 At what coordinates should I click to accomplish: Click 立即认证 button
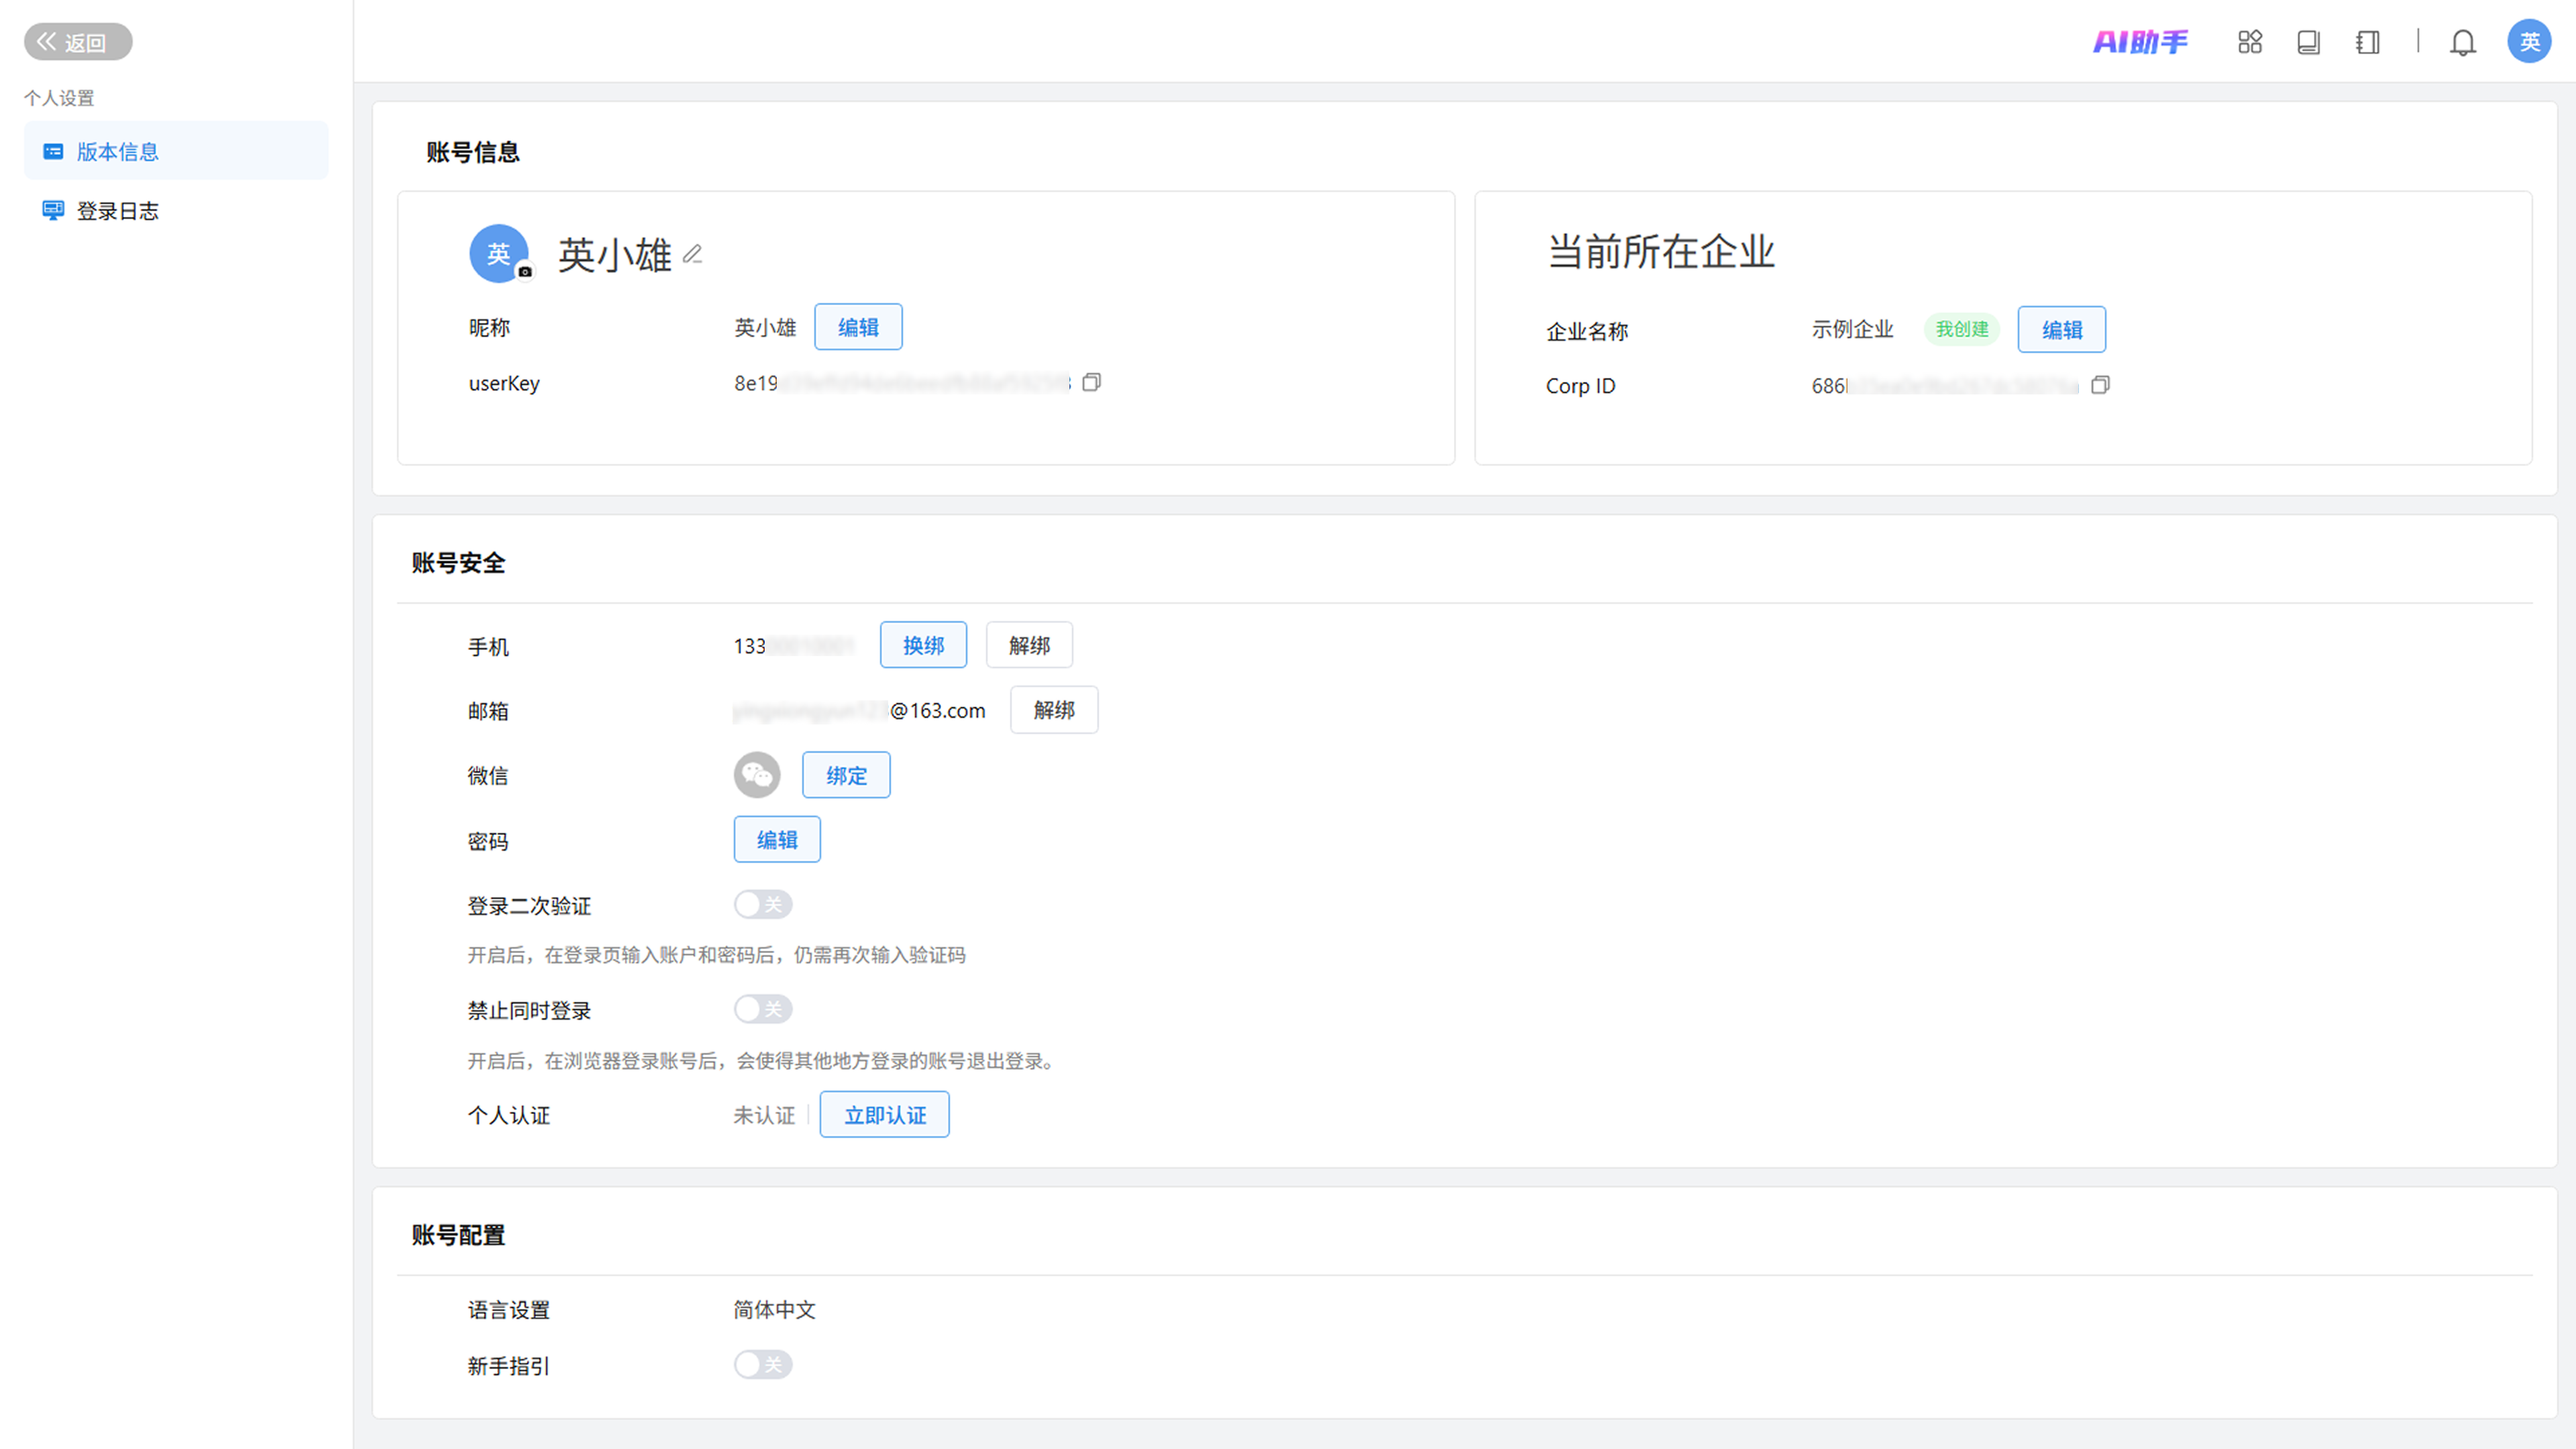point(884,1115)
